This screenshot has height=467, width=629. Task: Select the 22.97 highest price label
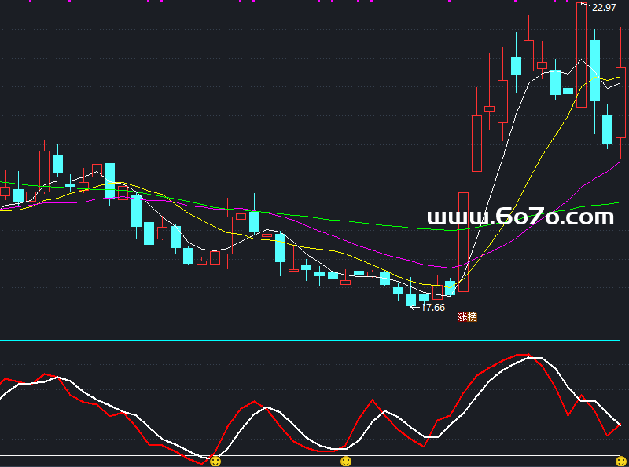[604, 8]
